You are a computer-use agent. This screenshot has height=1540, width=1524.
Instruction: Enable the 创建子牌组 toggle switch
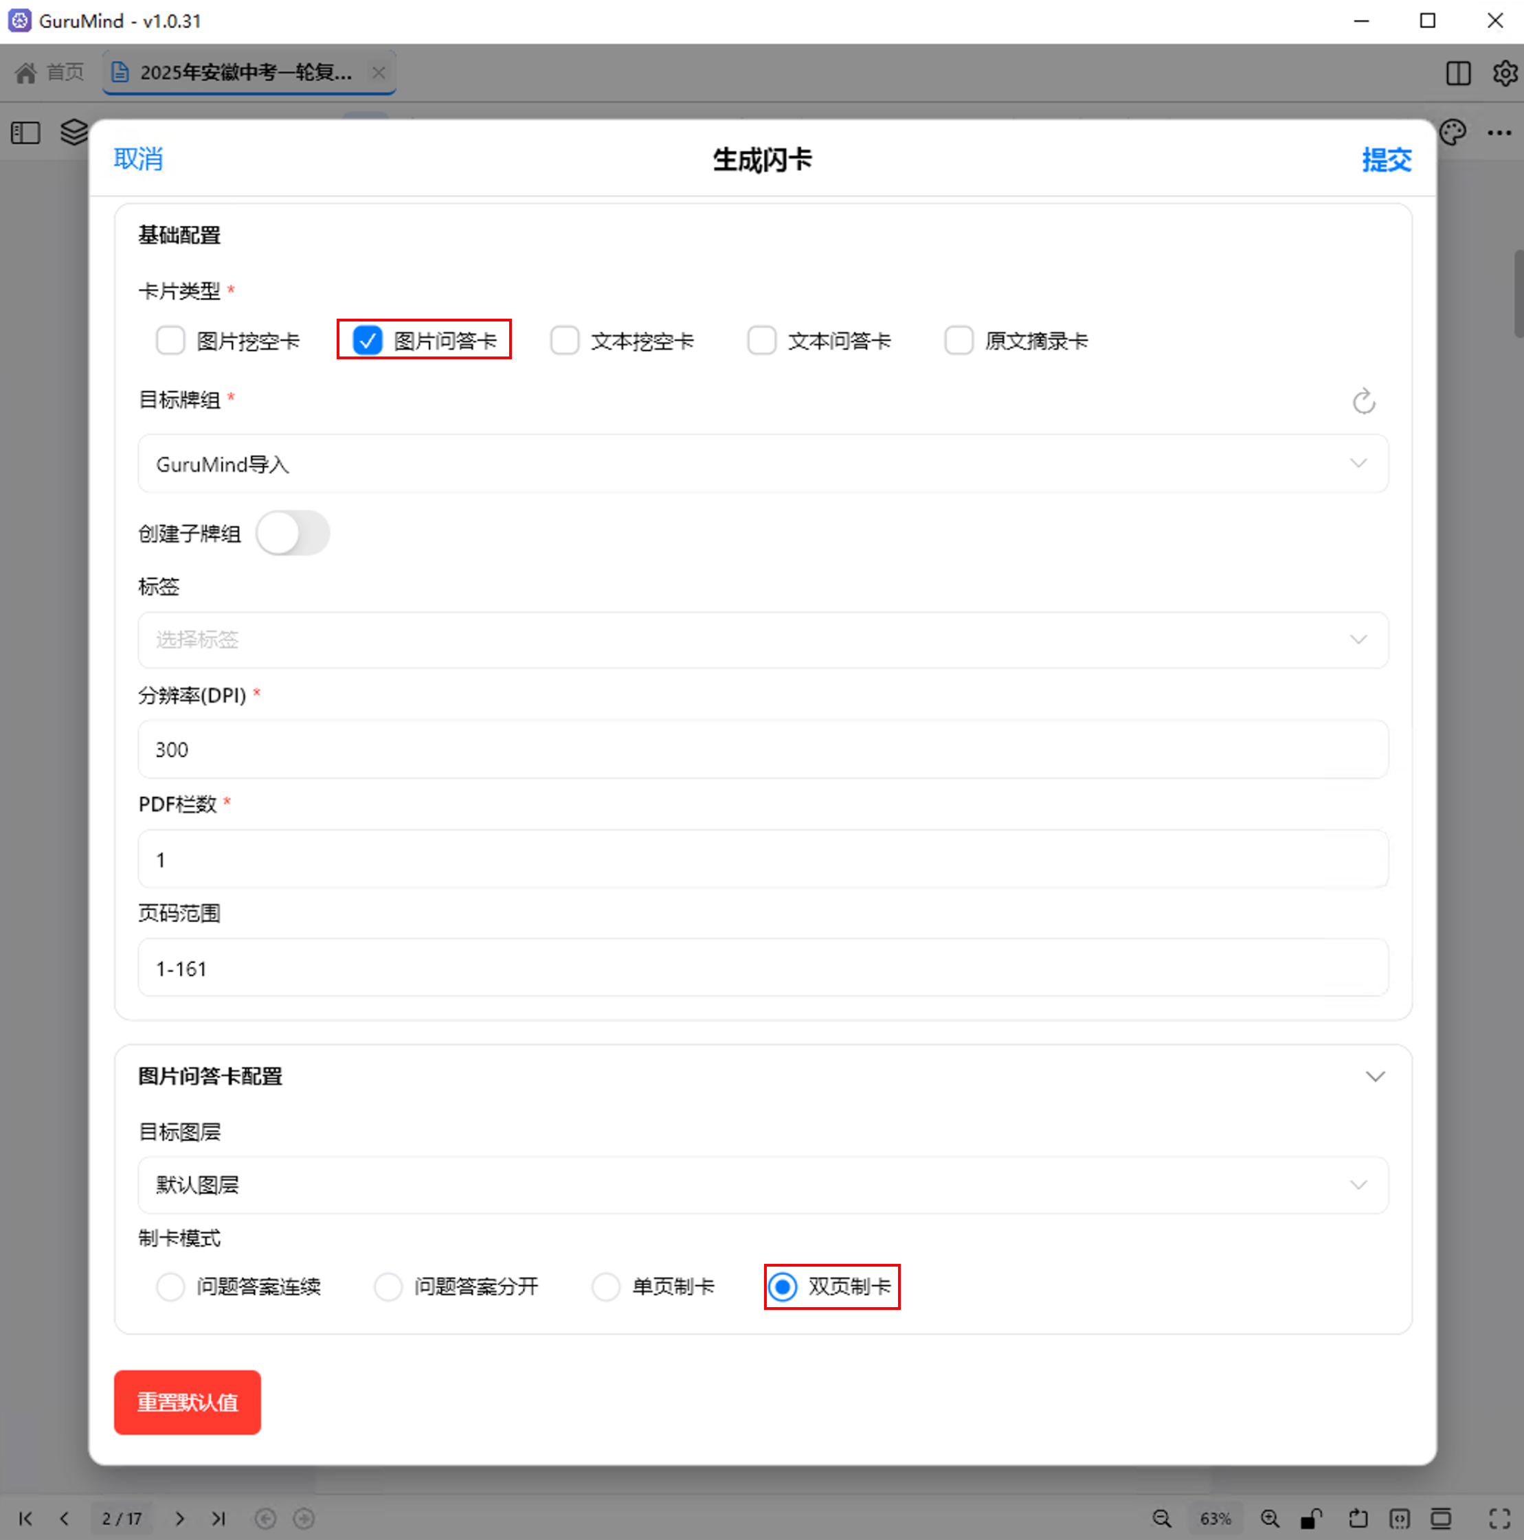(x=293, y=533)
